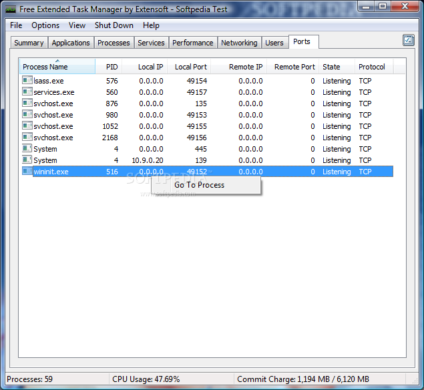Click local port value 49156
This screenshot has height=390, width=424.
pyautogui.click(x=197, y=138)
